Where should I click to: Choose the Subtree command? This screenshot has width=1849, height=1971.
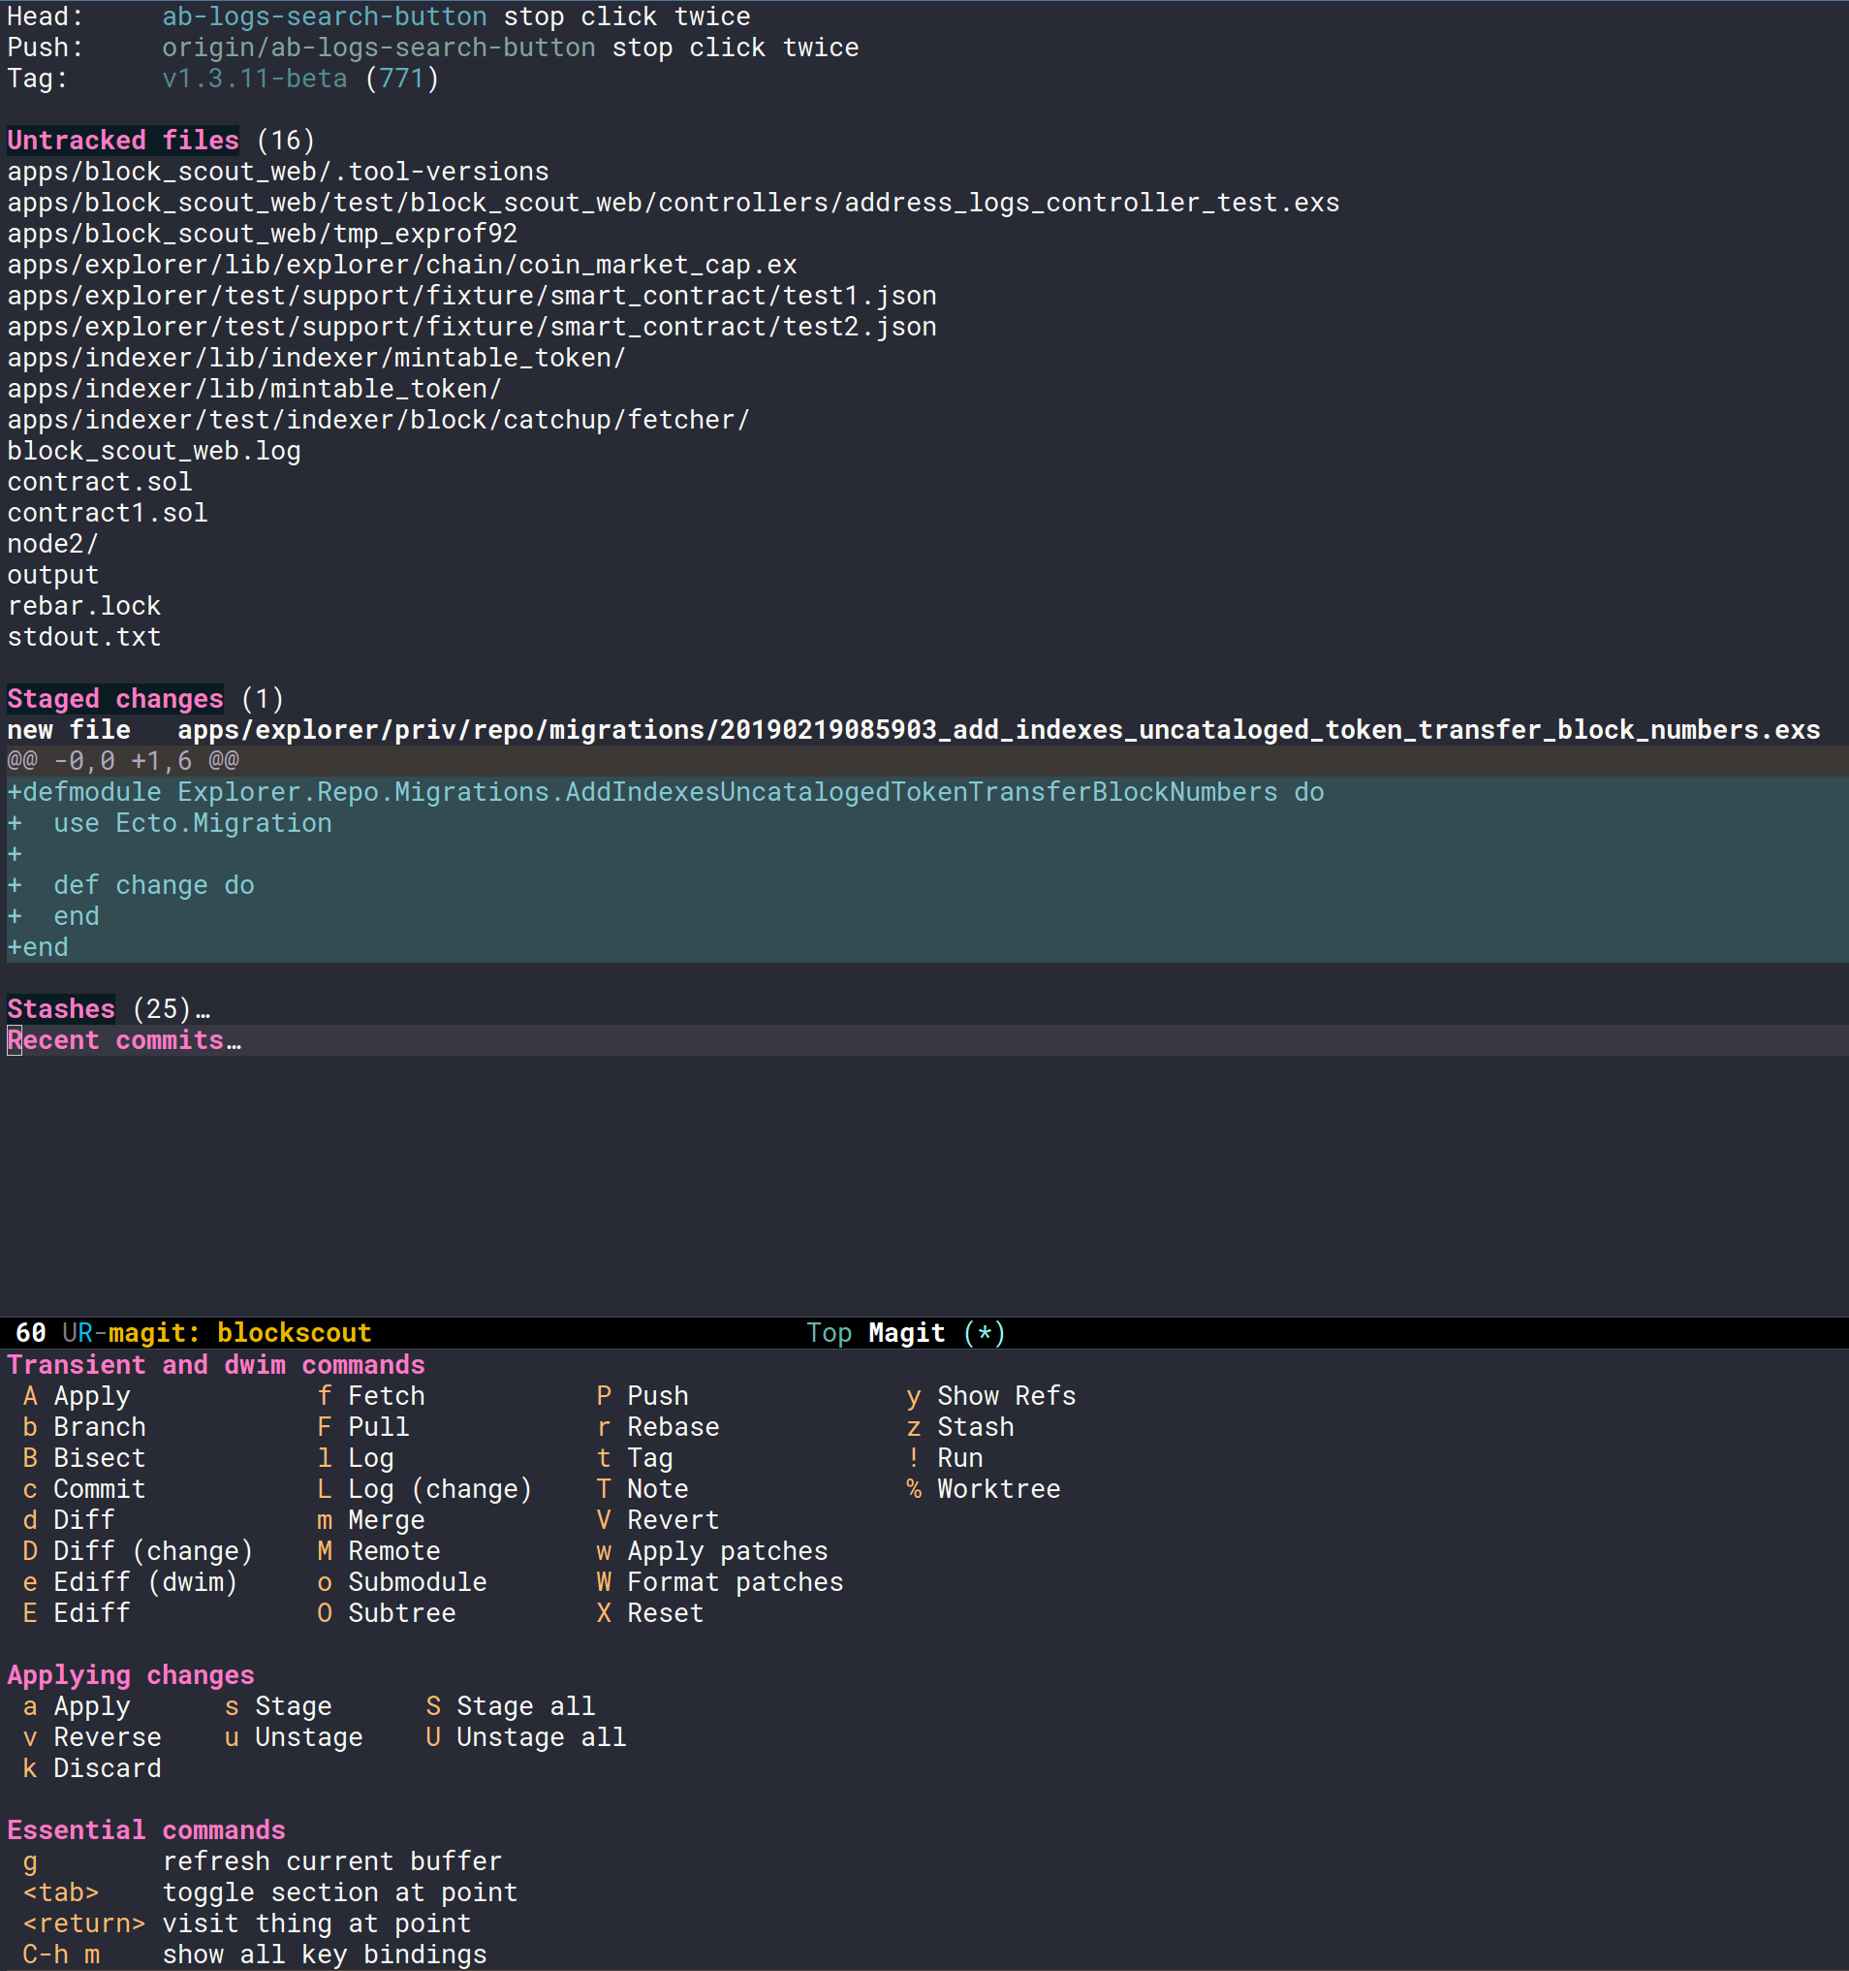click(387, 1613)
